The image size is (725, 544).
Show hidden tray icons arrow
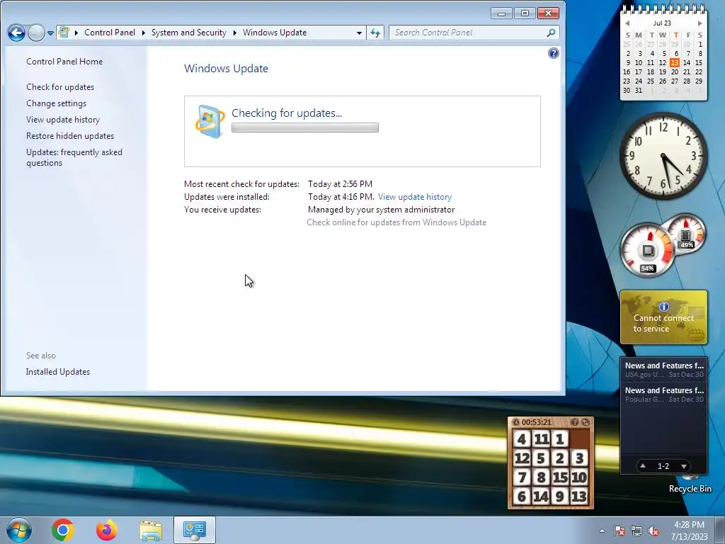coord(602,531)
